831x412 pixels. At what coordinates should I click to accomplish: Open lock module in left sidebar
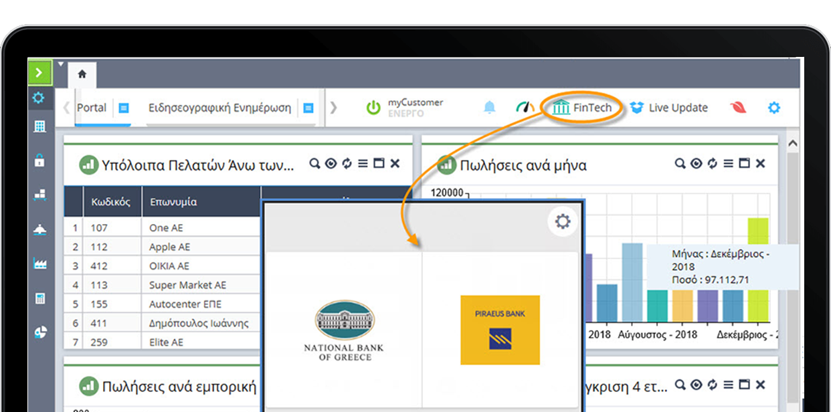(39, 160)
